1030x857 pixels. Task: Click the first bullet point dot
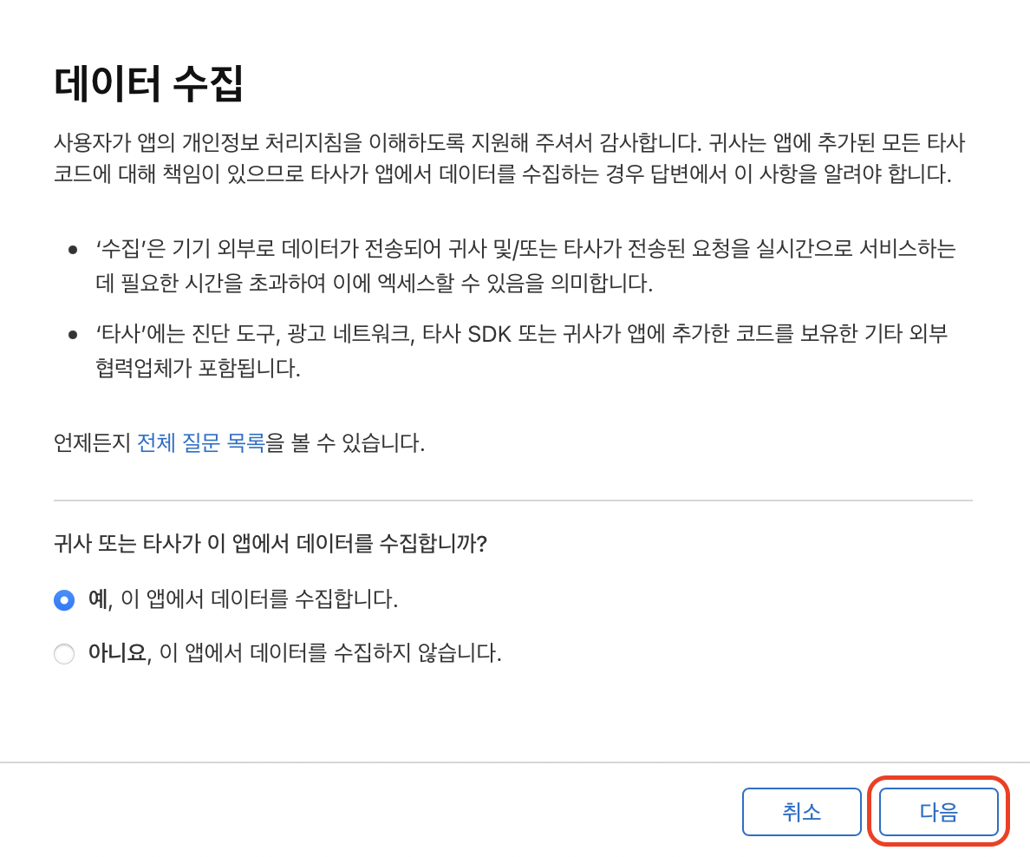(73, 250)
